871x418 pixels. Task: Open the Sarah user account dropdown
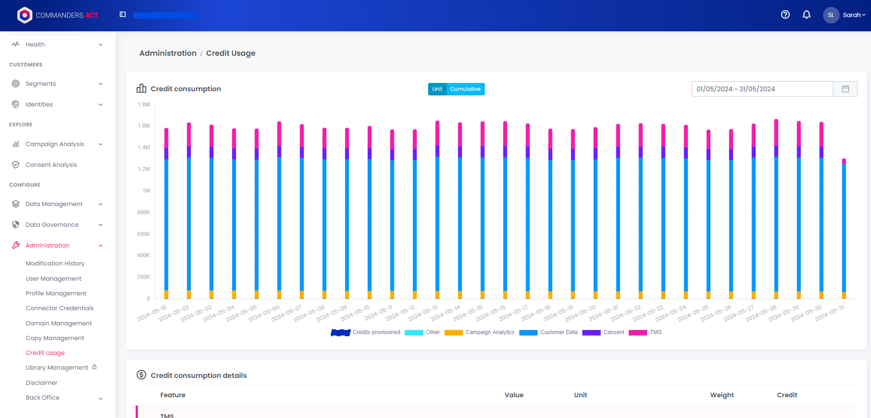[845, 15]
